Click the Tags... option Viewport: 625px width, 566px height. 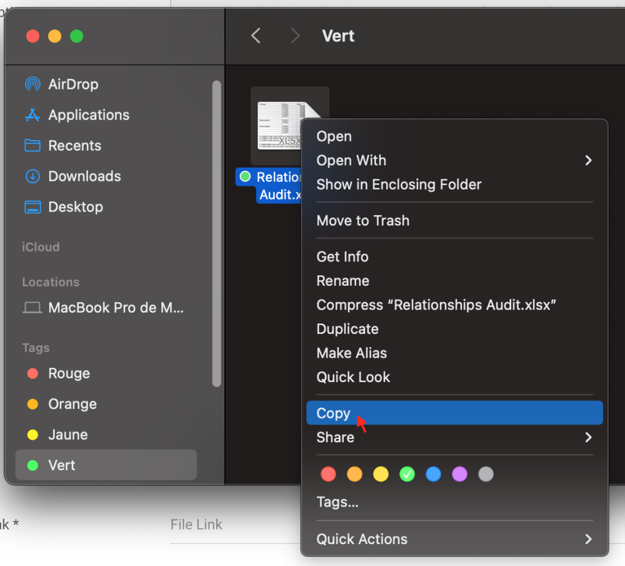(x=337, y=502)
